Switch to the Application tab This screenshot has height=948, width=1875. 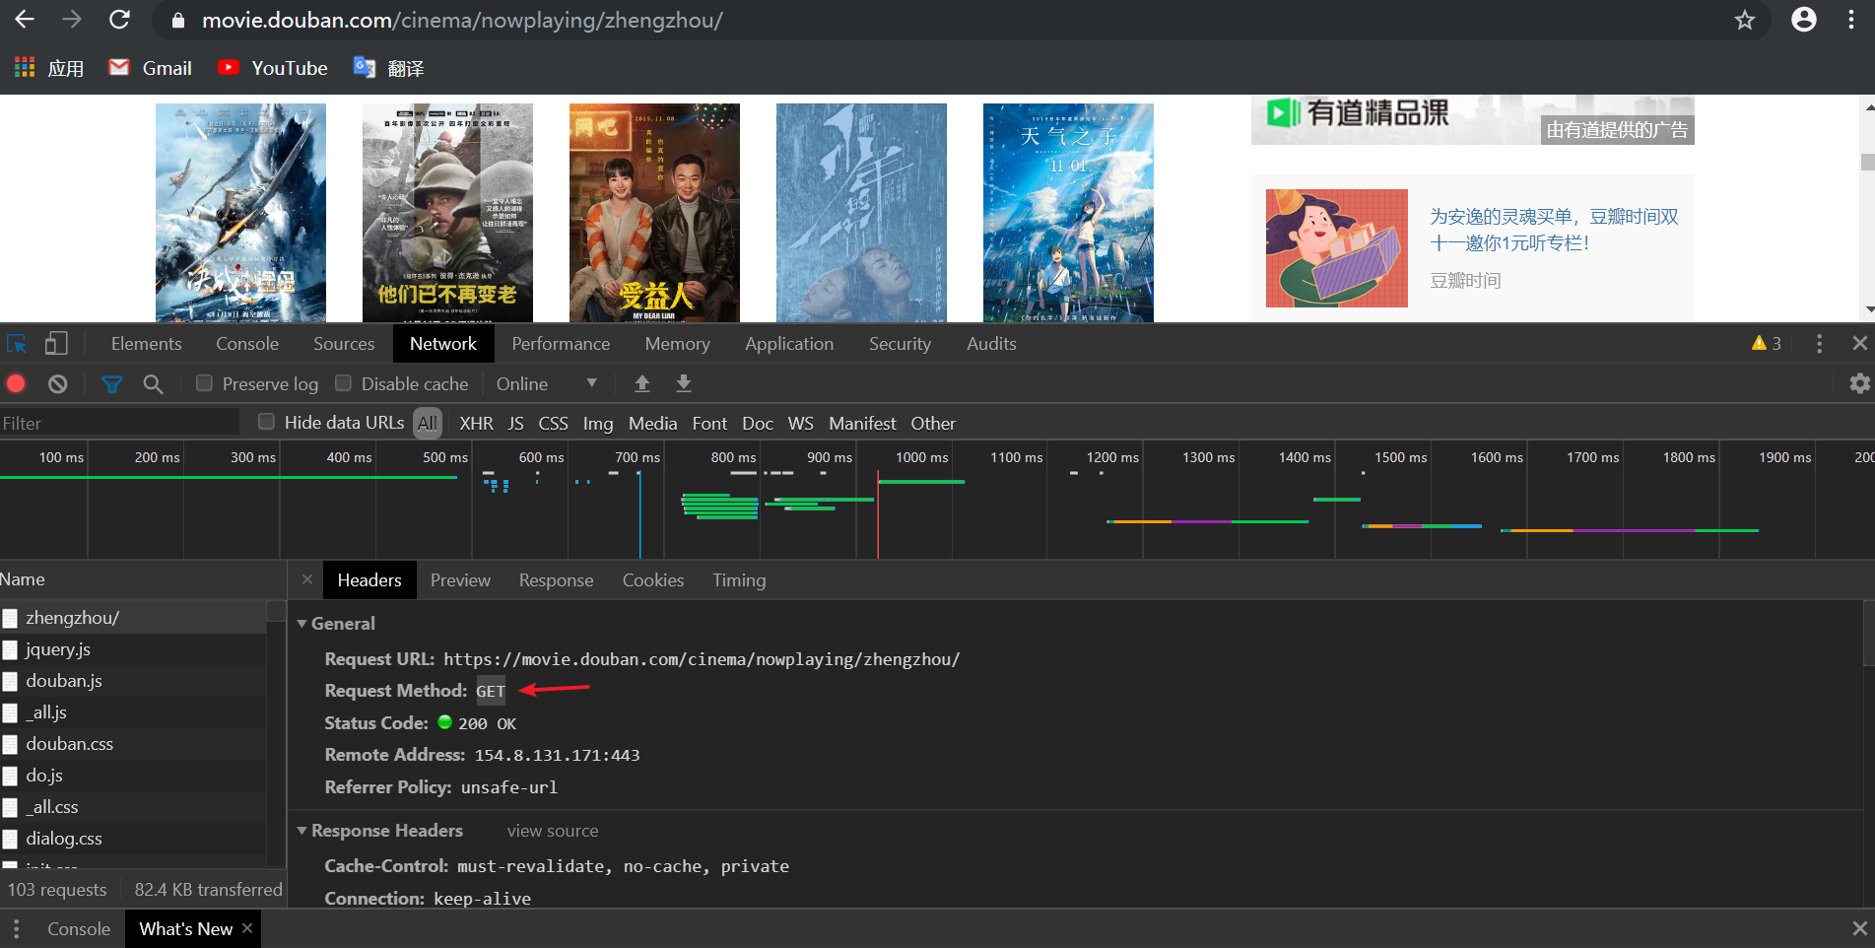(x=789, y=343)
